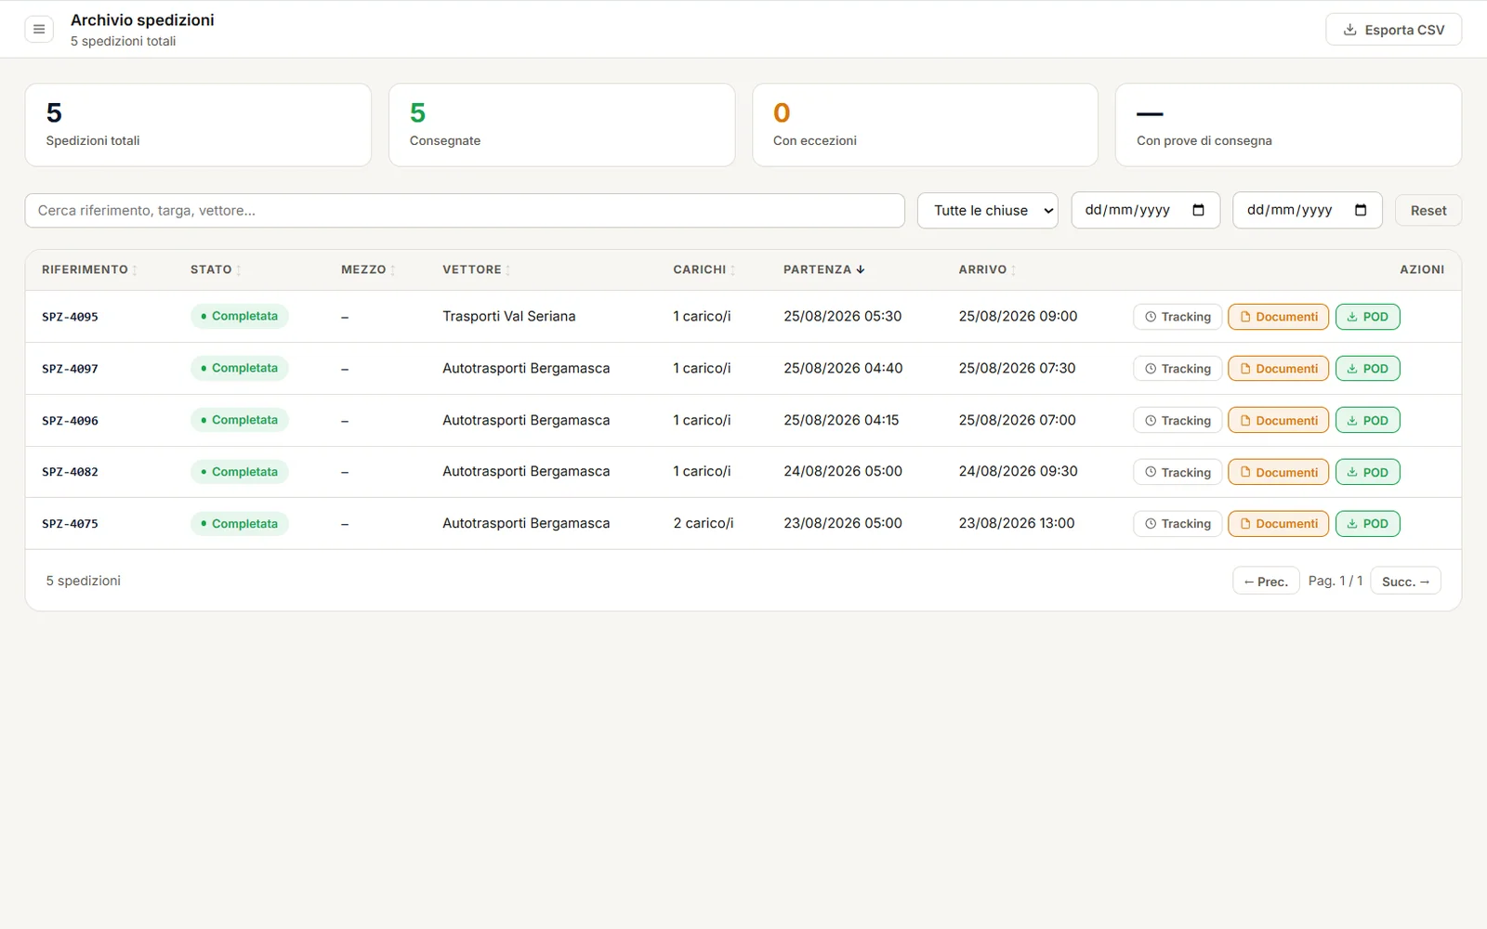Select reference SPZ-4095

click(x=70, y=317)
